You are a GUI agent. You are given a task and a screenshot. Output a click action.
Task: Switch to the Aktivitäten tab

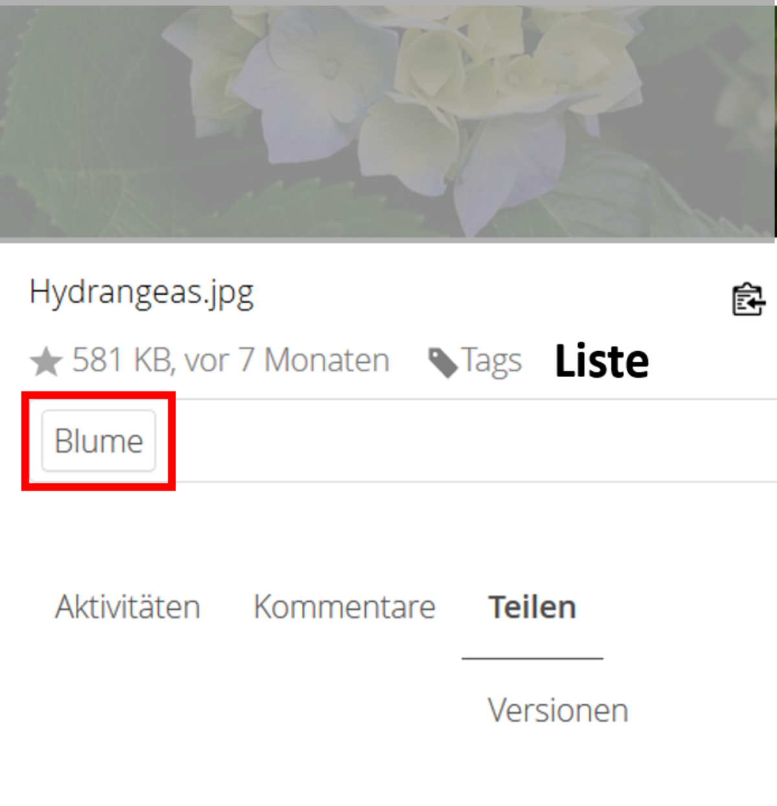coord(128,607)
